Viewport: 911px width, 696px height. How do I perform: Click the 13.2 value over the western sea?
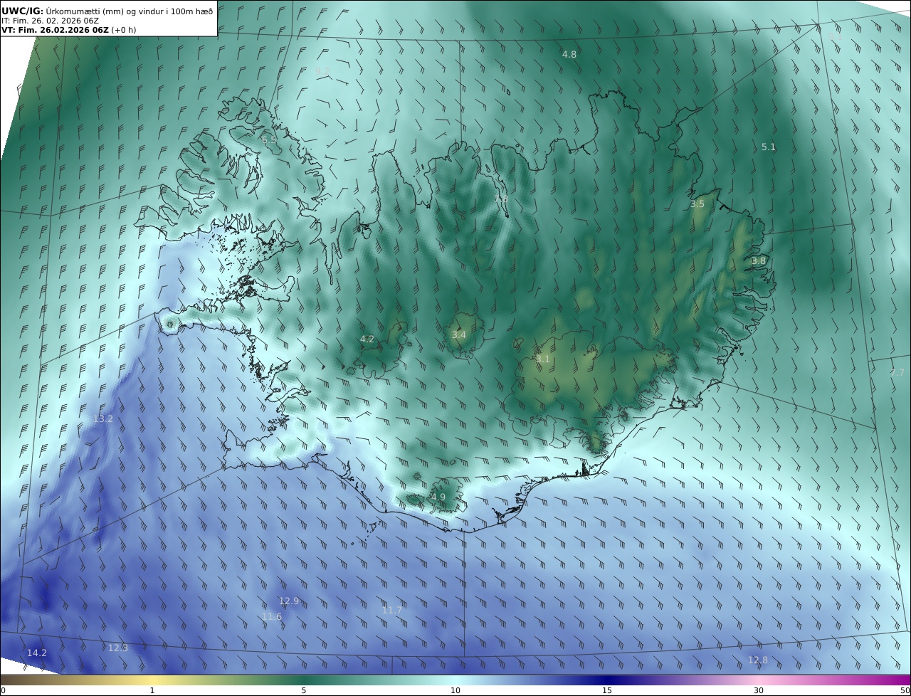(x=103, y=419)
